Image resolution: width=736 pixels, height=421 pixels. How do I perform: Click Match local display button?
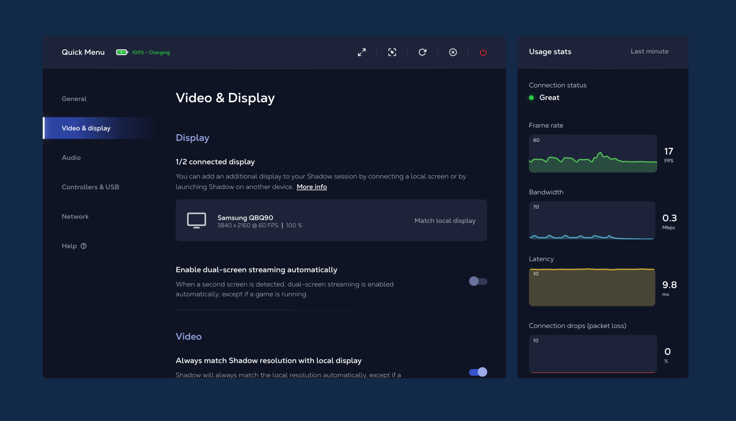445,220
